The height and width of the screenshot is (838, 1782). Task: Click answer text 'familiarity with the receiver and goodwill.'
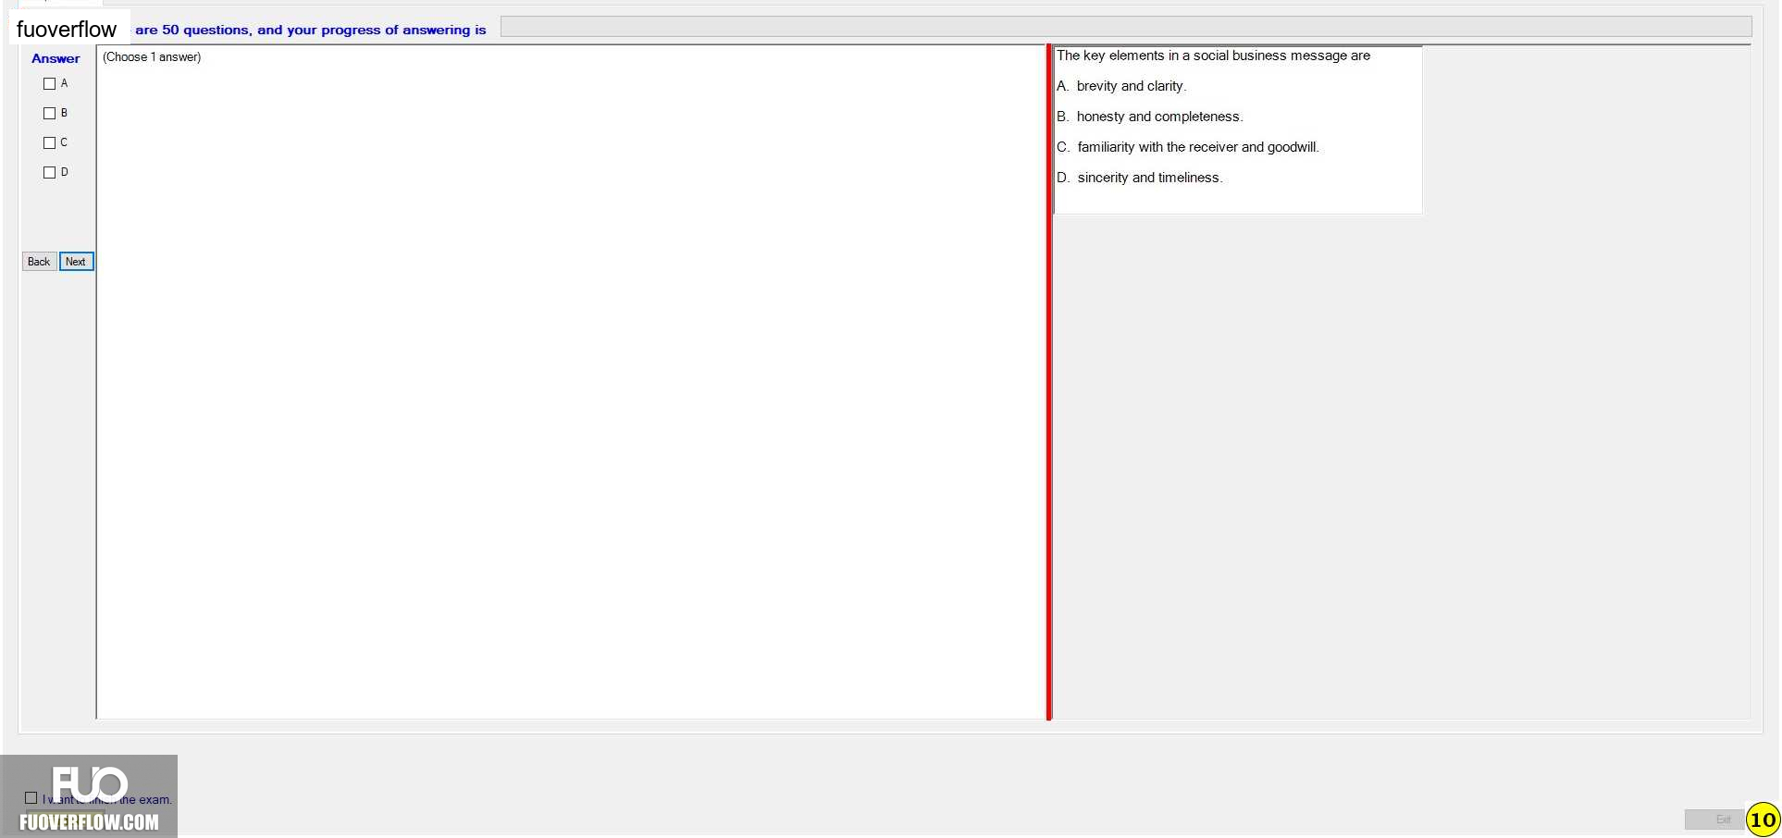click(x=1198, y=147)
